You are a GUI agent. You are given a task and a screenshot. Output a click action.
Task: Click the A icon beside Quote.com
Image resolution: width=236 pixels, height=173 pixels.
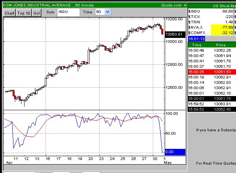click(x=185, y=5)
